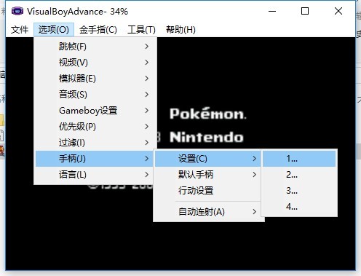Choose joypad configuration 1...
The height and width of the screenshot is (276, 361).
[299, 159]
